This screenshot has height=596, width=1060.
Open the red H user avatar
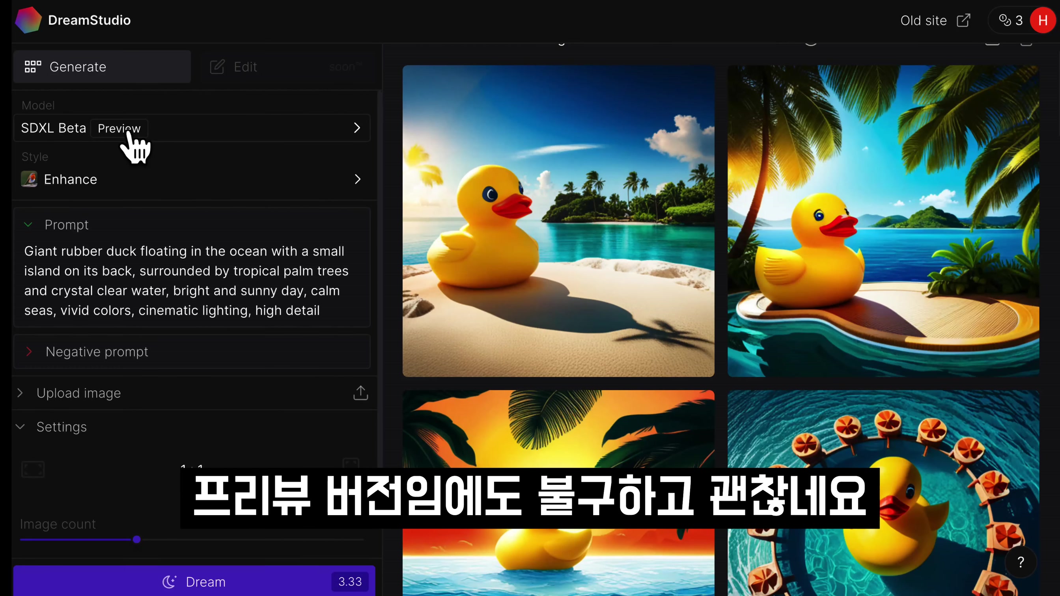(1042, 20)
